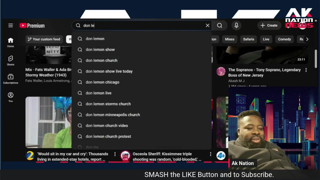Screen dimensions: 320x180
Task: Select the 'Your custom feed' chip
Action: point(44,39)
